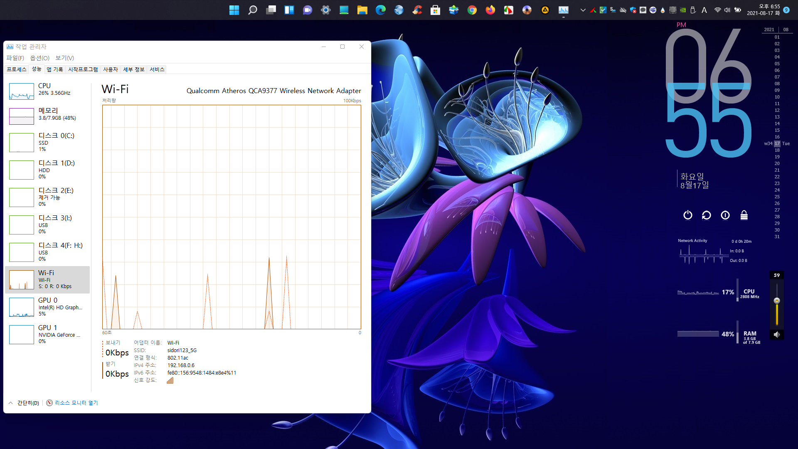Launch Google Chrome from the taskbar
Viewport: 798px width, 449px height.
(472, 10)
